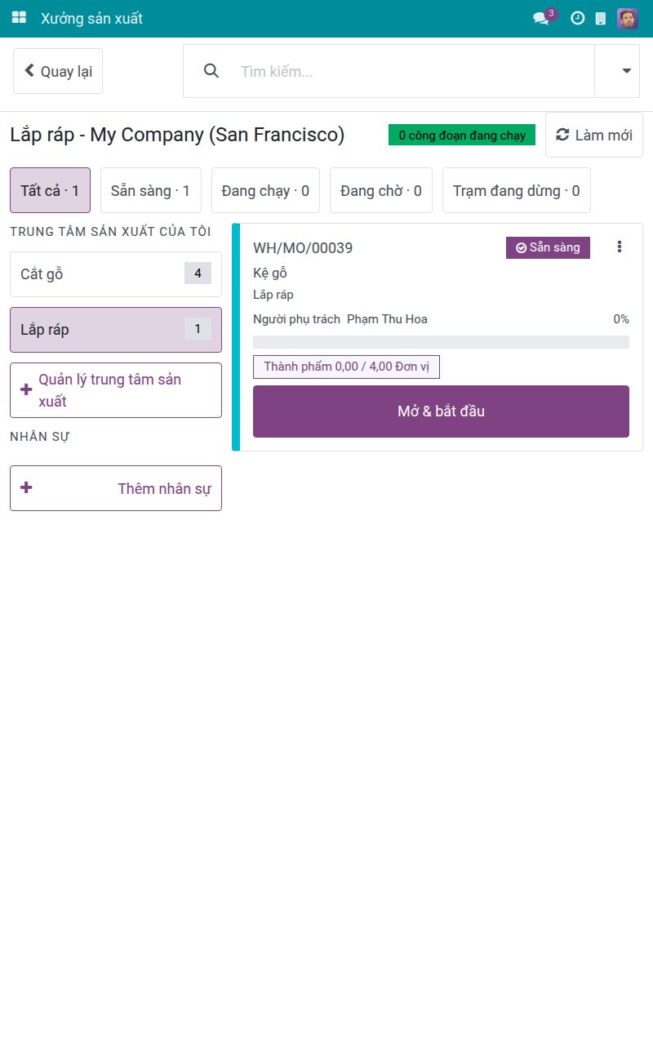
Task: Switch to the Sẵn sàng filter tab
Action: 150,190
